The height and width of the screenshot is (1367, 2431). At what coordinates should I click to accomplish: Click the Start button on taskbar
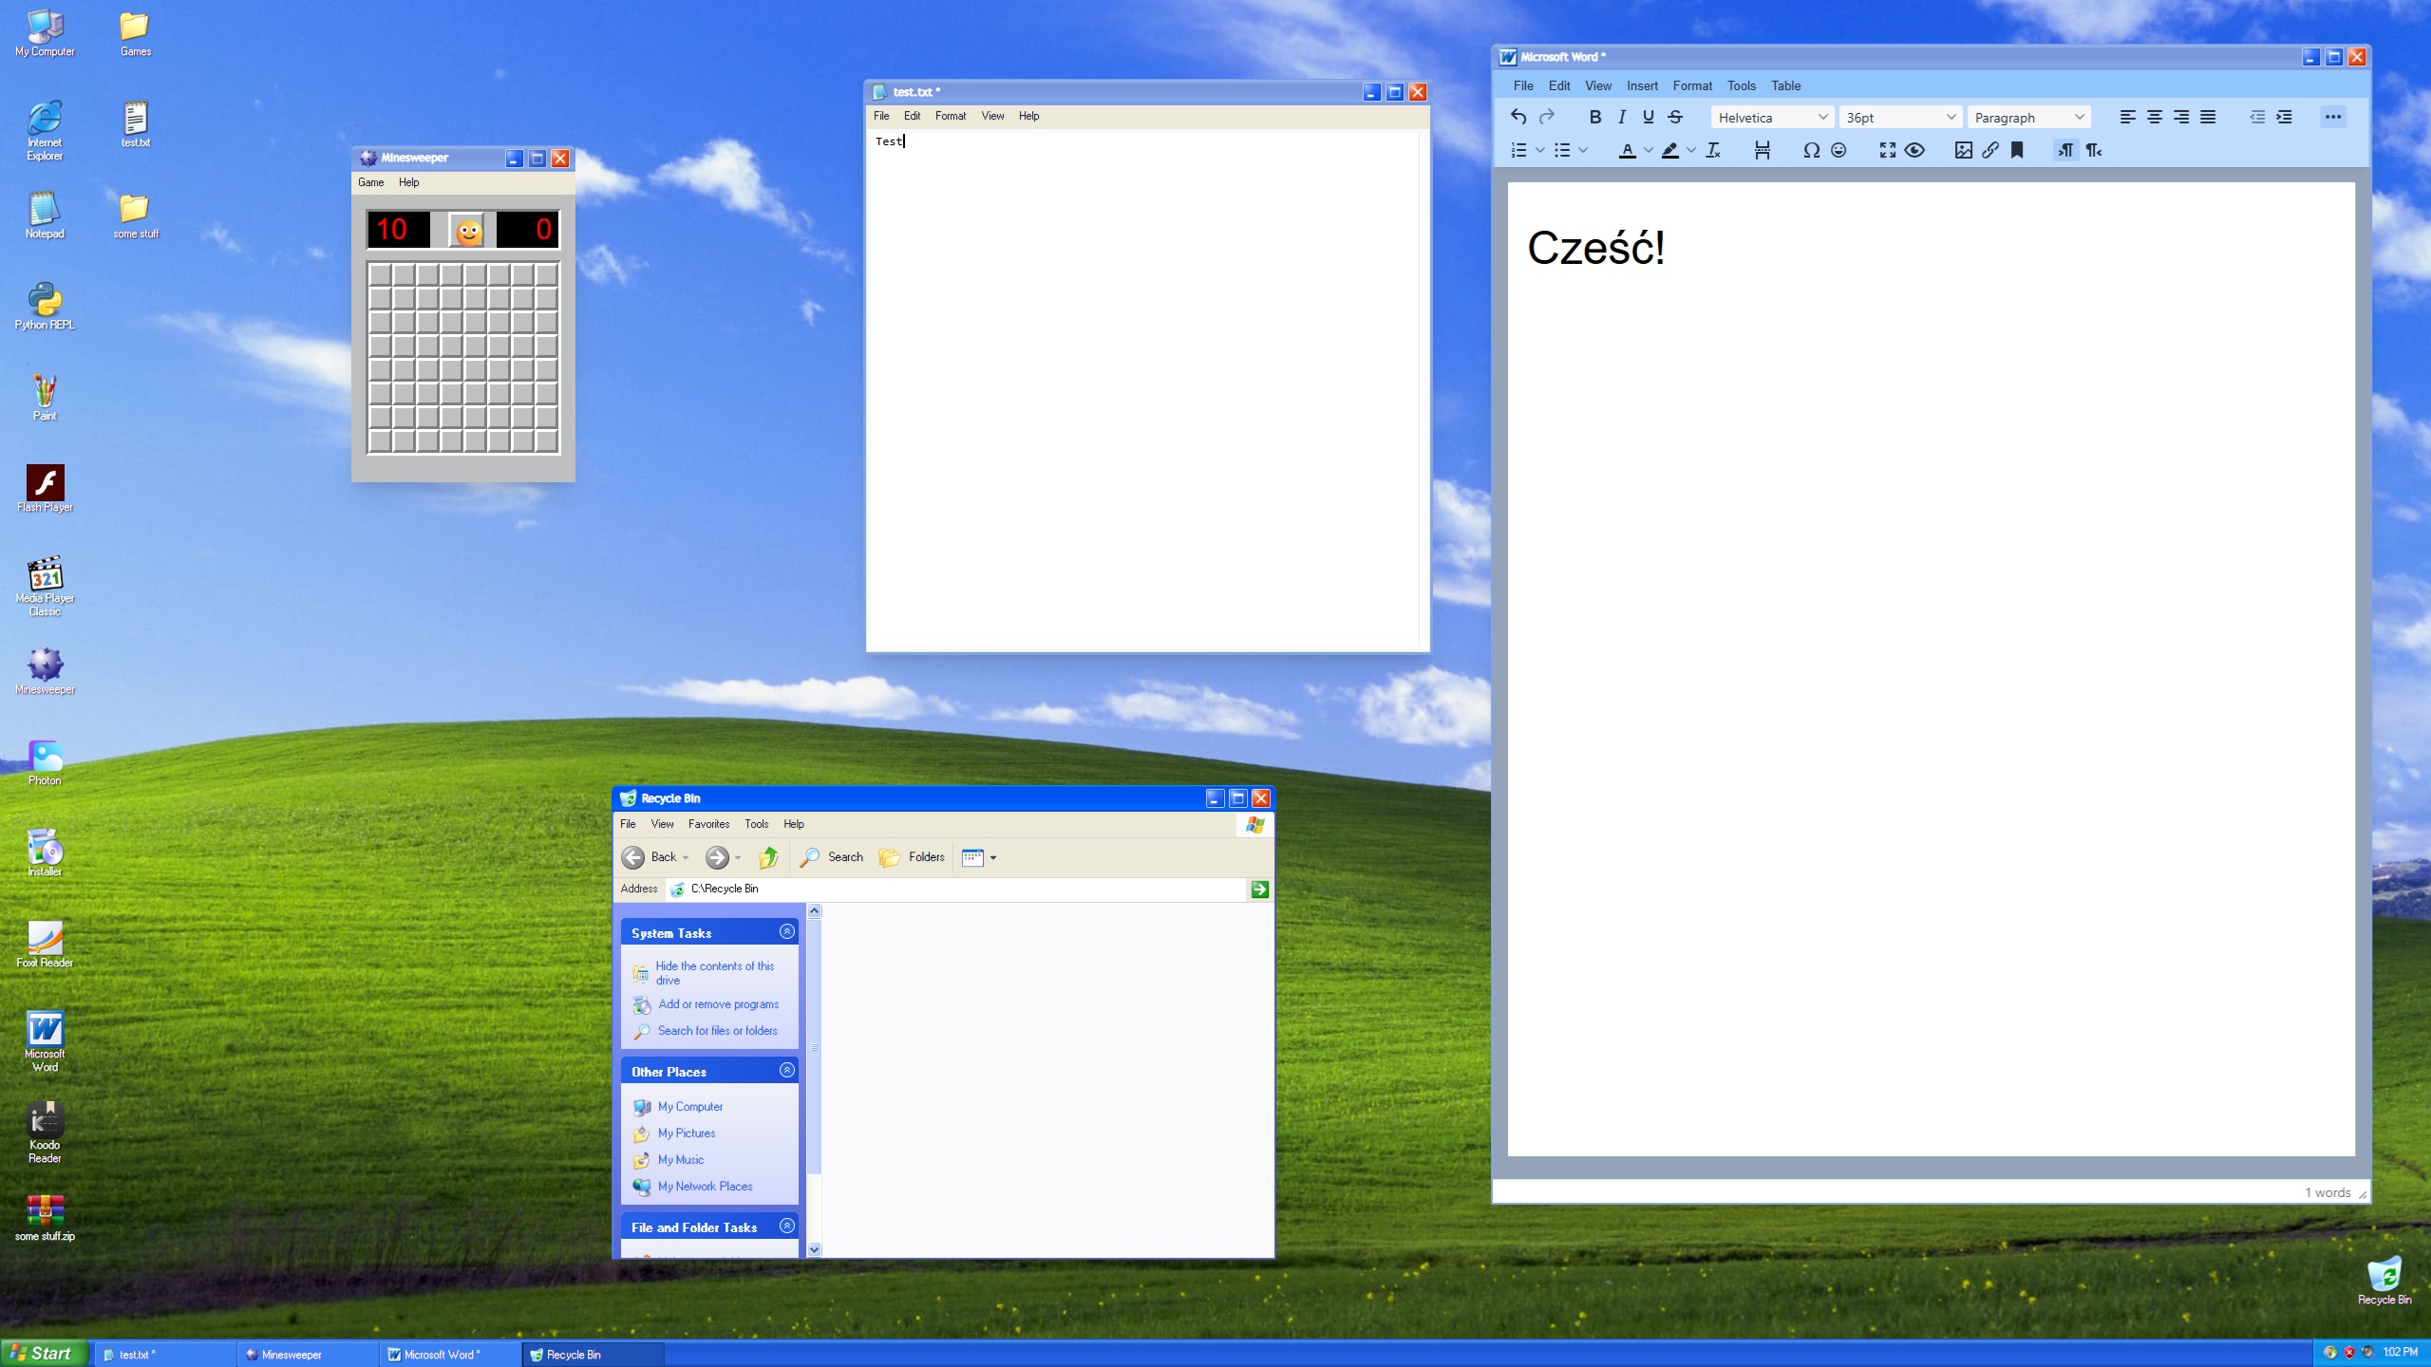click(44, 1354)
